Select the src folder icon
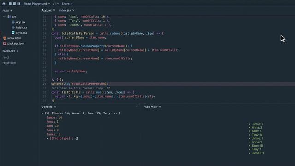The width and height of the screenshot is (295, 166). point(9,17)
